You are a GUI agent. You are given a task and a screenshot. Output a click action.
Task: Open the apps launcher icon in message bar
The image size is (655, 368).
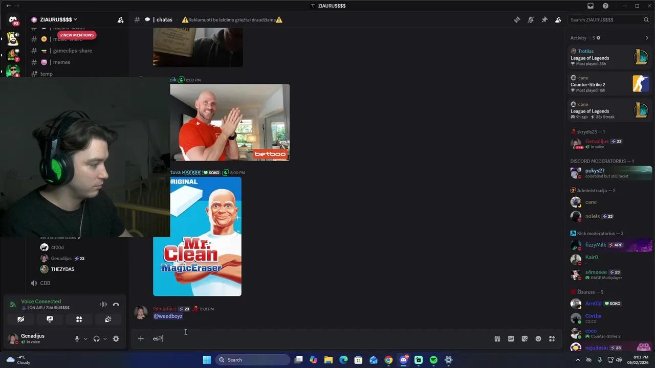[552, 338]
